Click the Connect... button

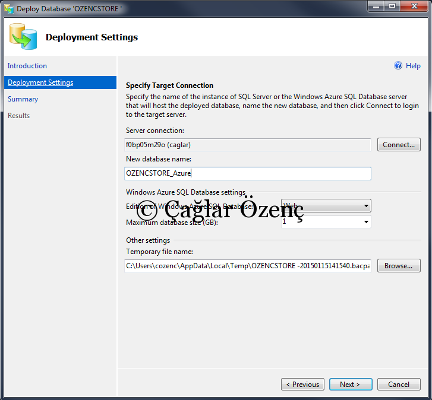tap(399, 145)
